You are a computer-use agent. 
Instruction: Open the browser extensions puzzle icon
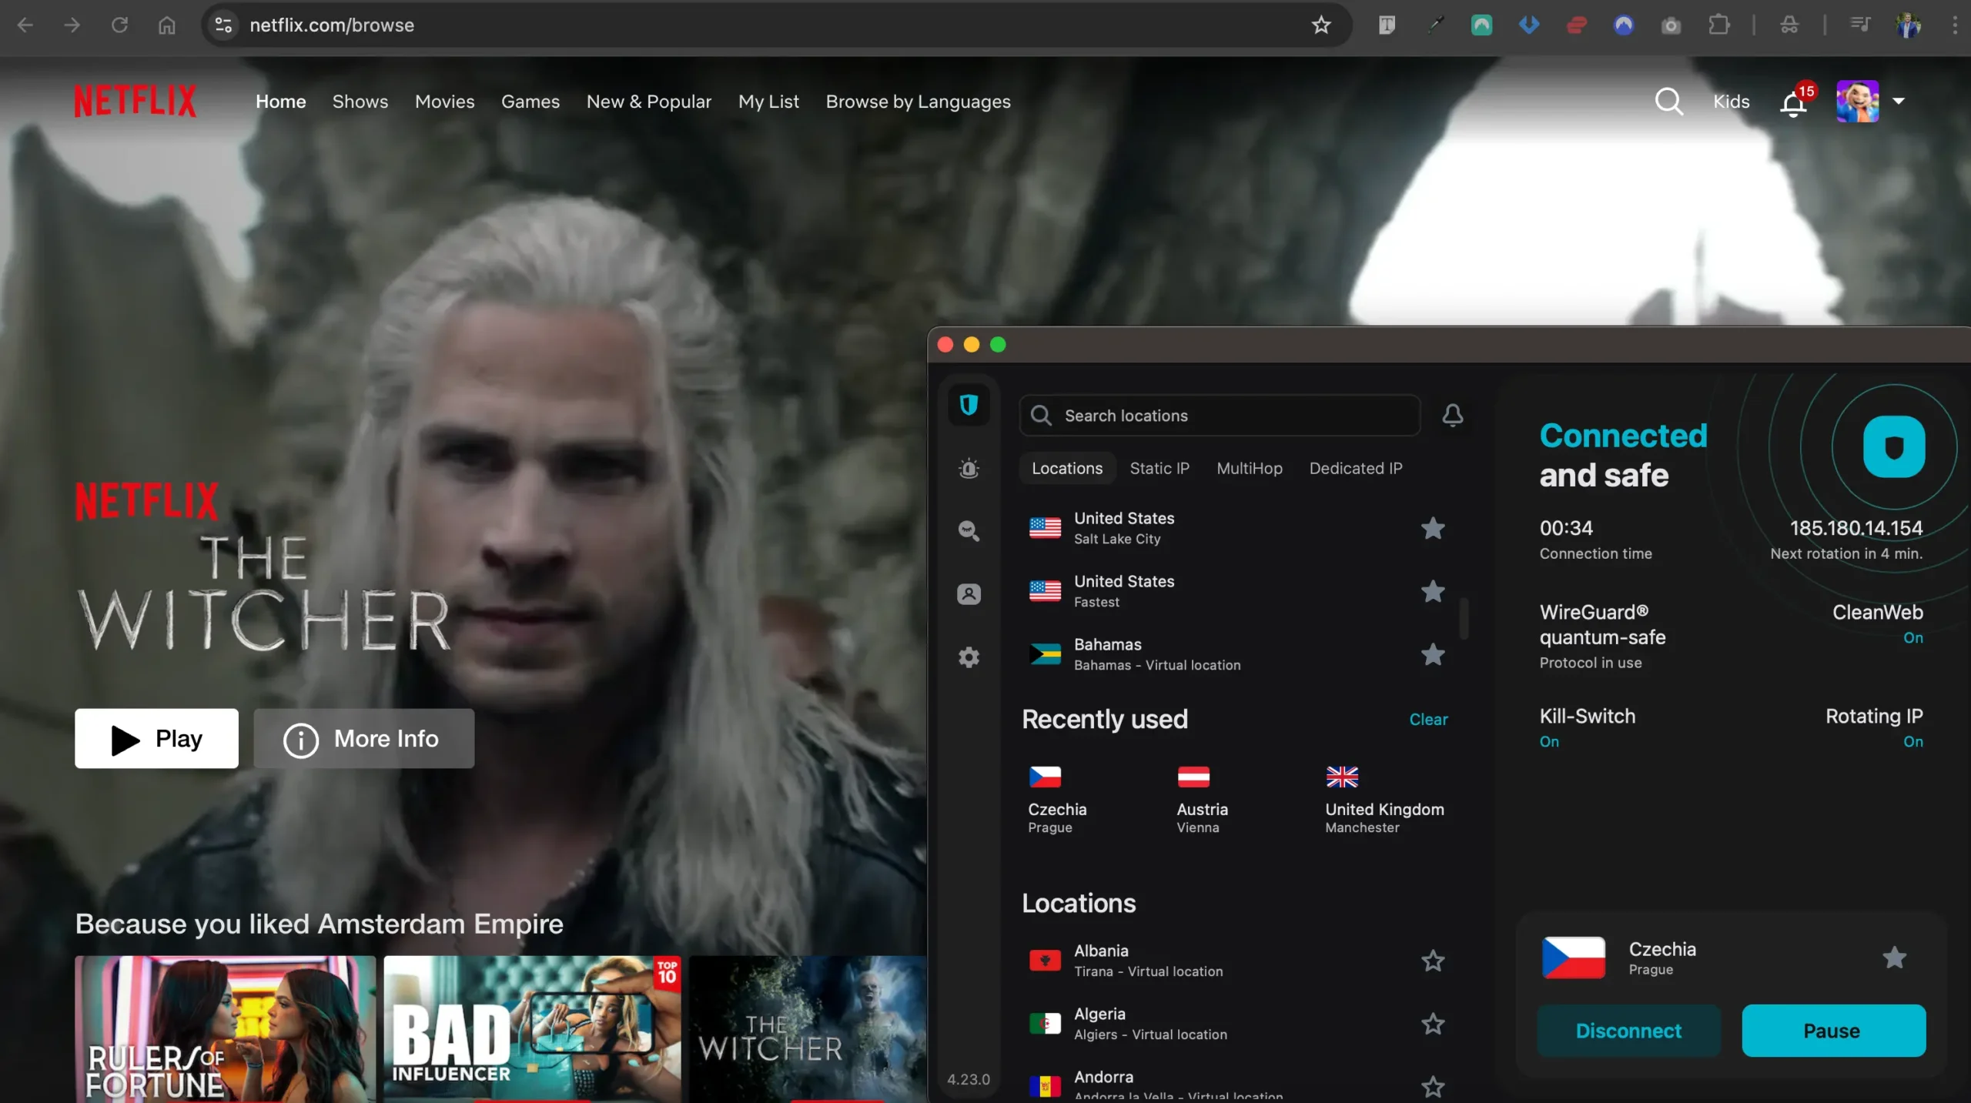(x=1718, y=25)
